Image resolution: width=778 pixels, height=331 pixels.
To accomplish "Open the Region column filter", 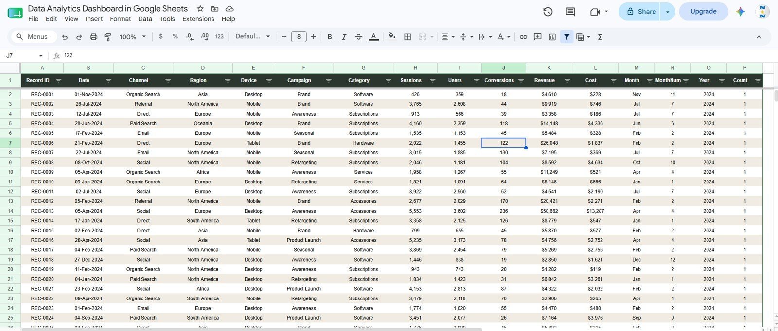I will click(228, 81).
